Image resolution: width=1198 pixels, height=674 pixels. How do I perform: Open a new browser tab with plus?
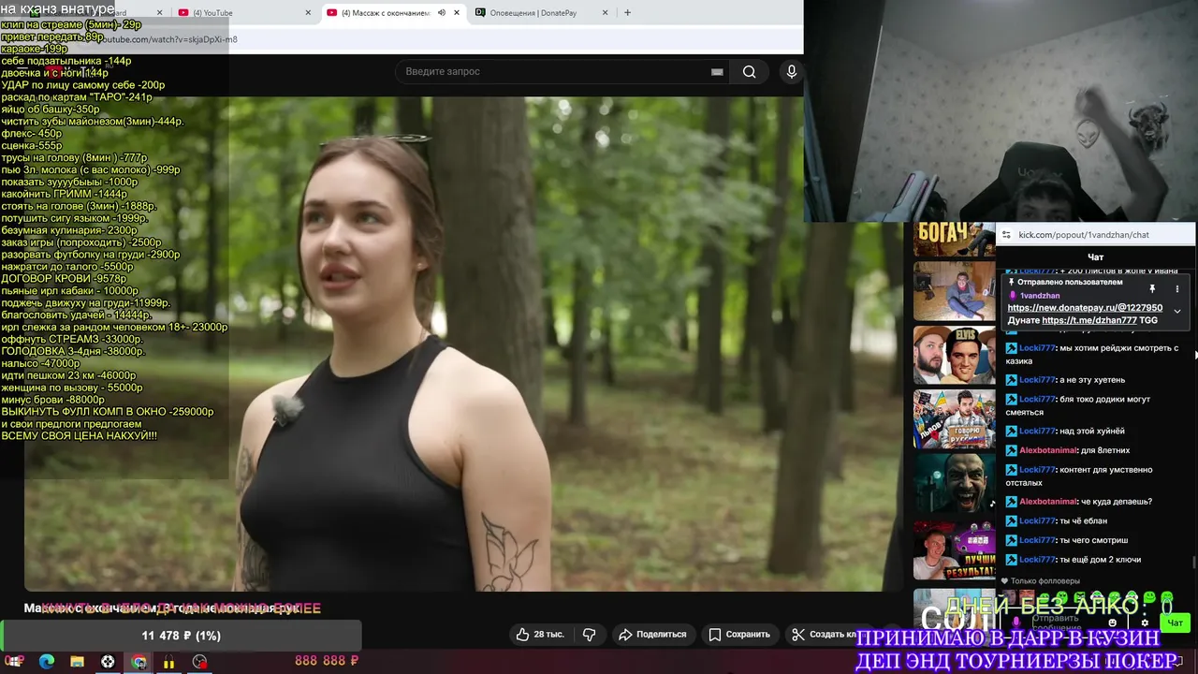tap(627, 13)
